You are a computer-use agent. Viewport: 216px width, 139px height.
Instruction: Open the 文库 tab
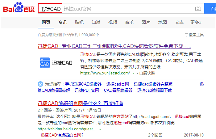pos(179,22)
